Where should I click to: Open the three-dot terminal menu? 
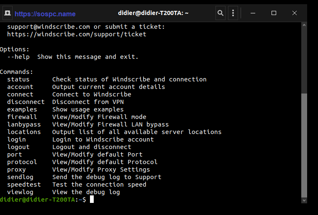(x=233, y=13)
